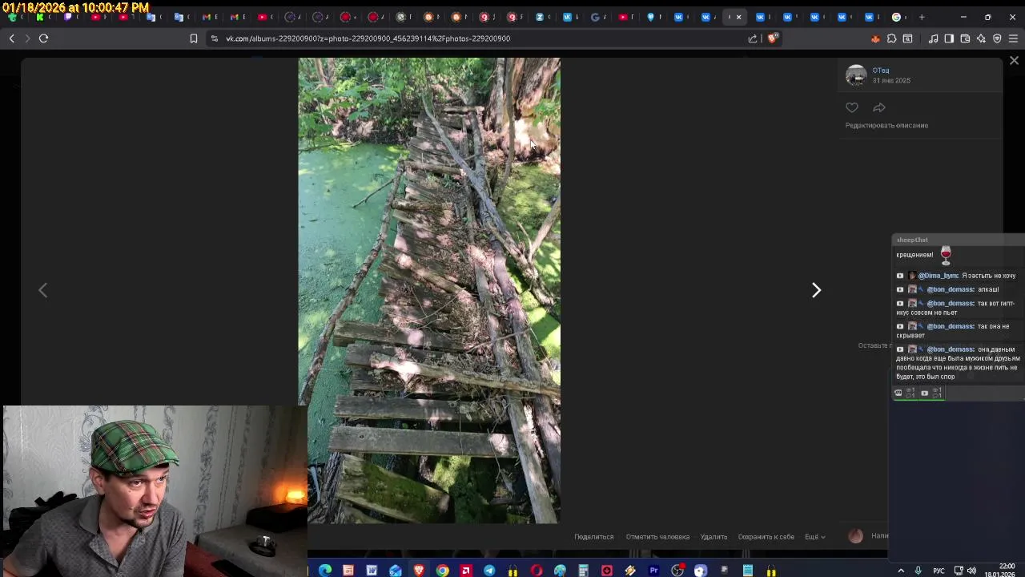Open the Brave Wallet icon
This screenshot has width=1025, height=577.
(965, 38)
